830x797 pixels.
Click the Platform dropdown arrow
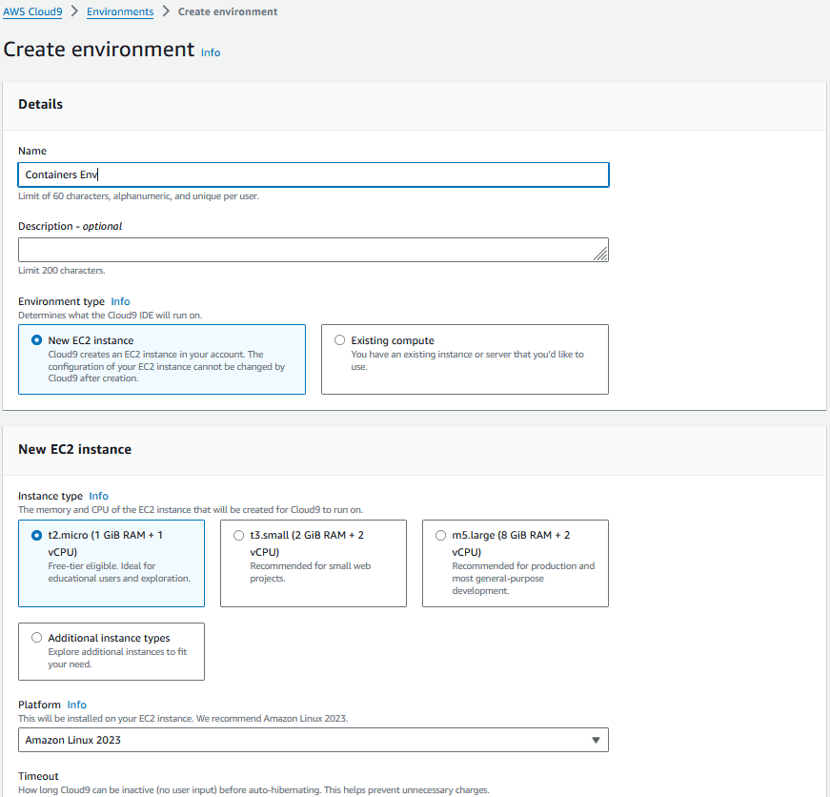tap(596, 740)
